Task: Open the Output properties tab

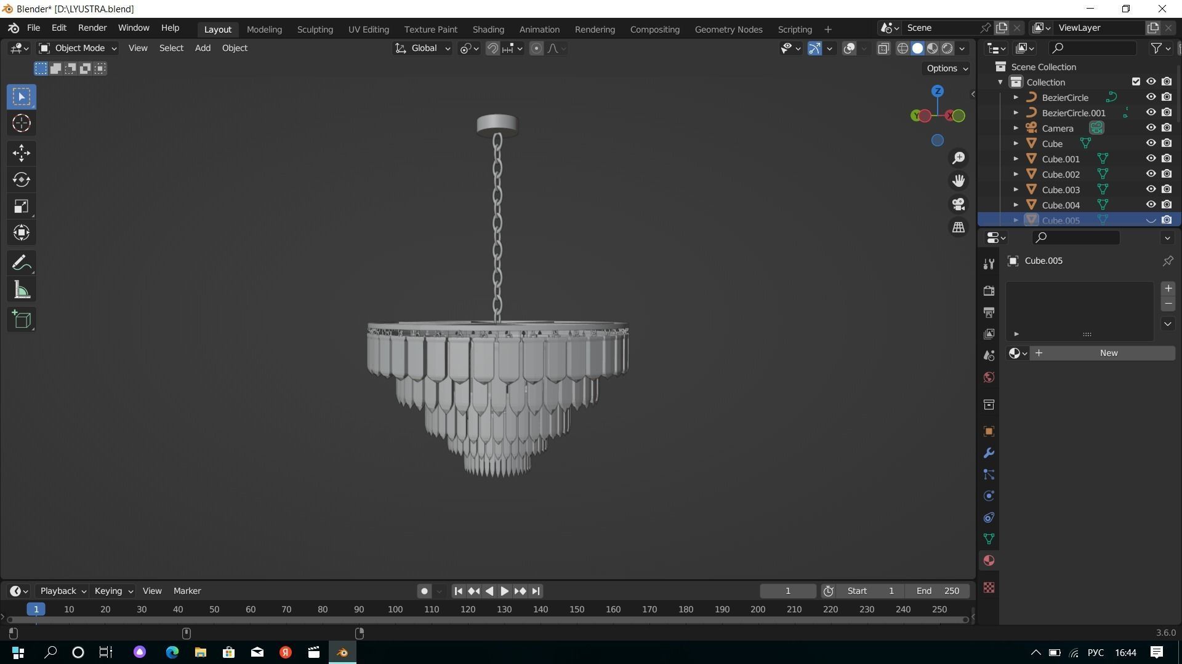Action: (x=989, y=312)
